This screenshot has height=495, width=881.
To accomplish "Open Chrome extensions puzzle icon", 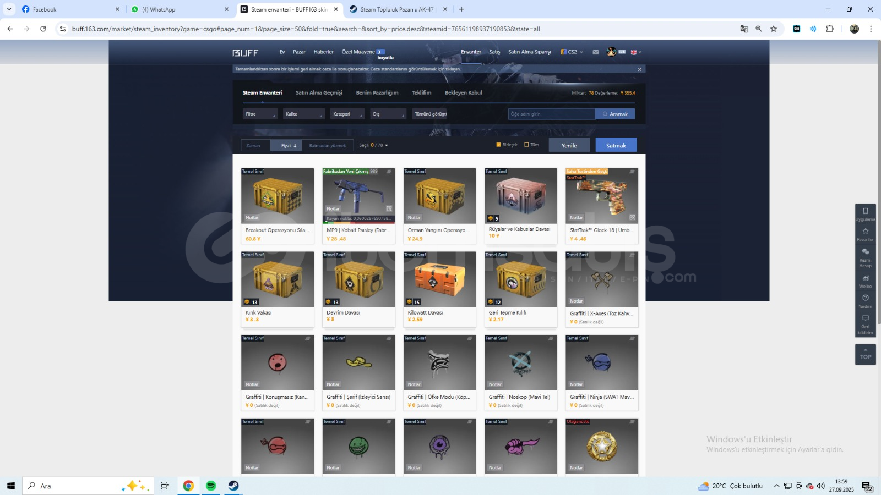I will pos(830,29).
